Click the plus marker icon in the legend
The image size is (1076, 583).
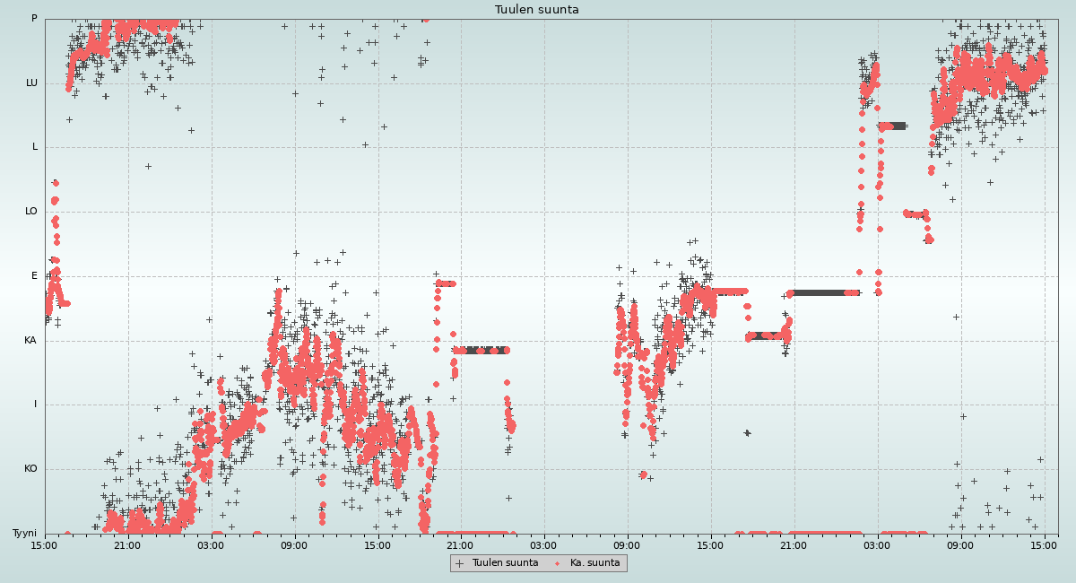pos(460,563)
